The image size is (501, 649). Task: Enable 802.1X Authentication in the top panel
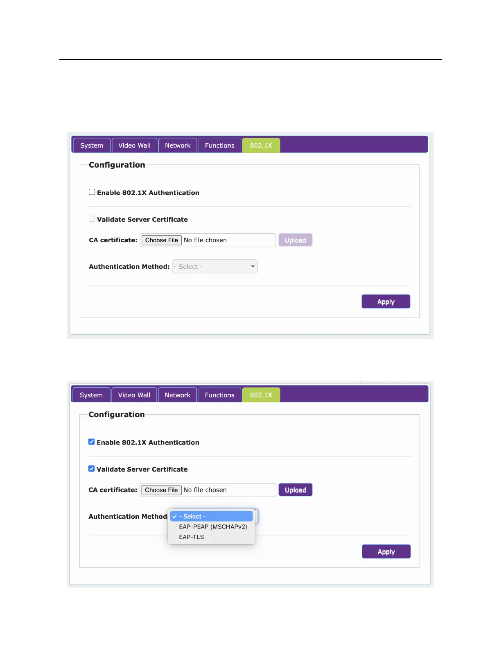92,192
